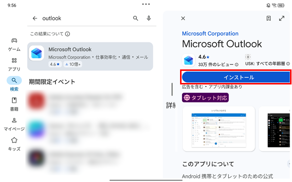The height and width of the screenshot is (182, 292).
Task: Open the このアプリについて section
Action: point(208,164)
